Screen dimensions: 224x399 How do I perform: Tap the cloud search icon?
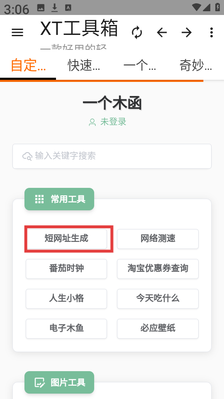coord(27,156)
